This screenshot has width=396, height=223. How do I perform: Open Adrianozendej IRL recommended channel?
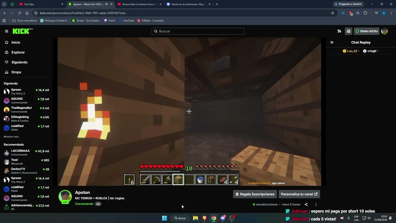[26, 207]
